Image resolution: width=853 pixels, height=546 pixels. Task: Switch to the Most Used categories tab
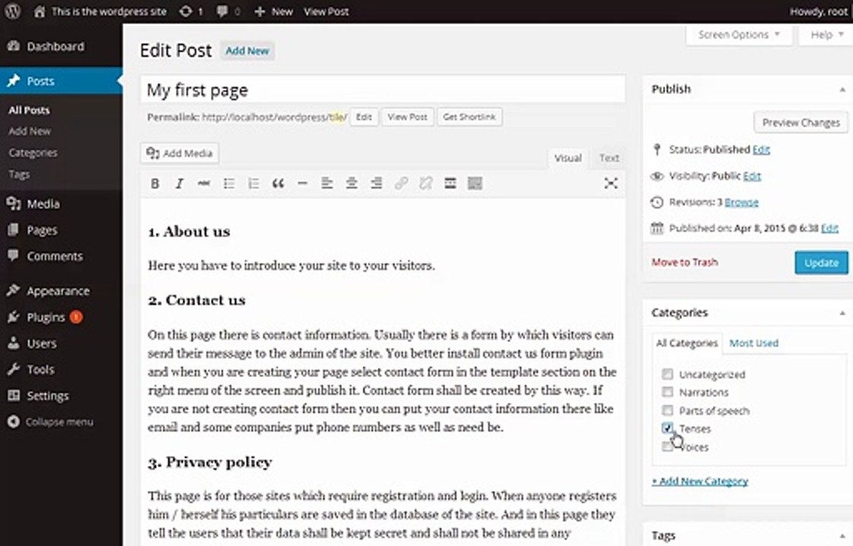(753, 344)
